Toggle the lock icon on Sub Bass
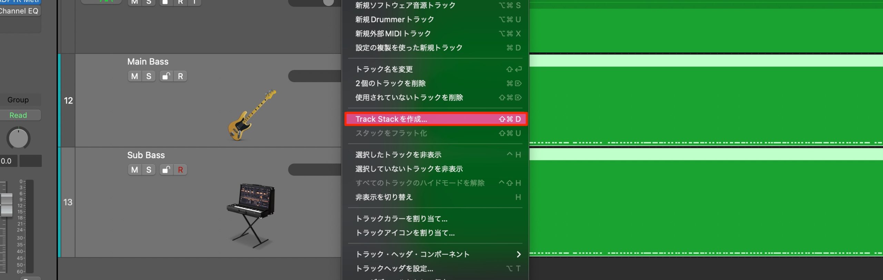The width and height of the screenshot is (883, 280). tap(166, 170)
